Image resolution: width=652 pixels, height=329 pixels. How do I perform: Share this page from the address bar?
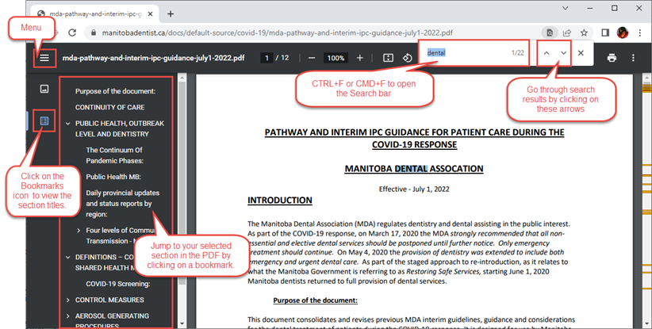567,33
